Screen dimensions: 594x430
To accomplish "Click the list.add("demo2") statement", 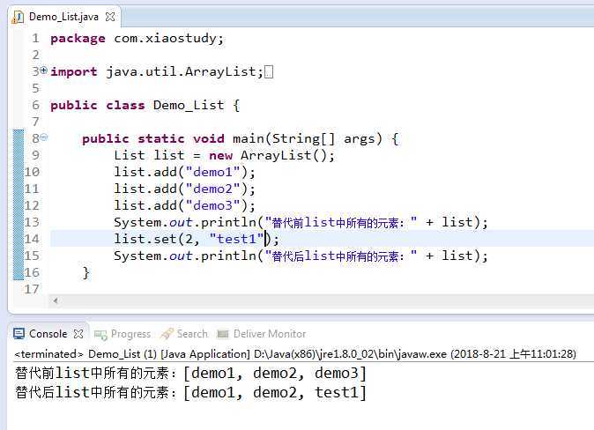I will click(184, 189).
